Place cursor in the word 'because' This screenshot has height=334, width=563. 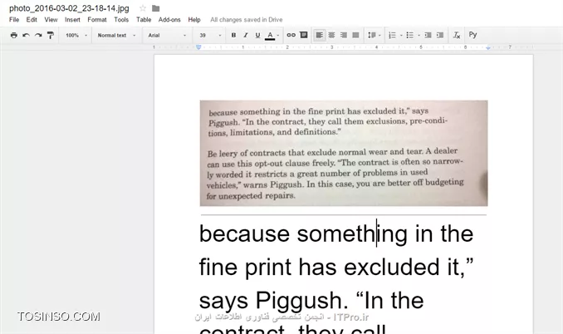coord(244,233)
